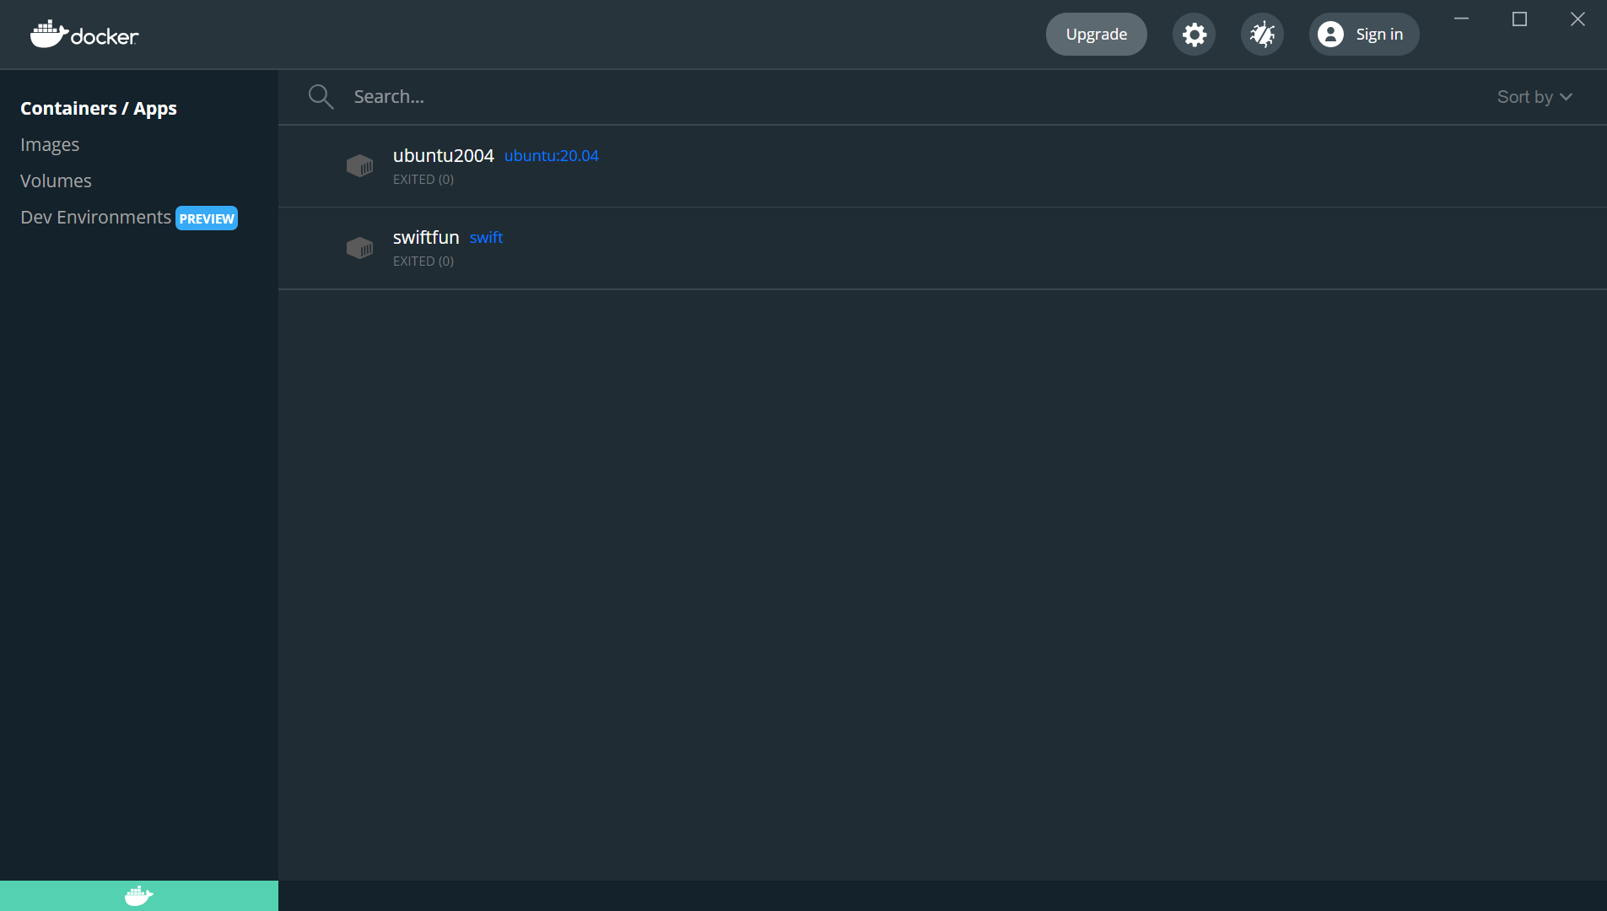
Task: Click the swiftfun container icon
Action: point(360,247)
